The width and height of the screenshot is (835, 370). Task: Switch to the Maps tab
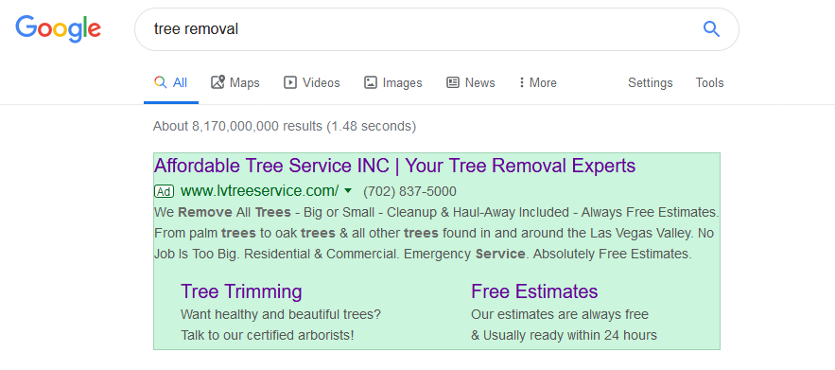235,82
